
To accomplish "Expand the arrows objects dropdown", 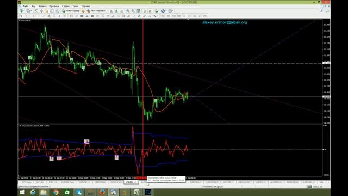I will click(158, 16).
